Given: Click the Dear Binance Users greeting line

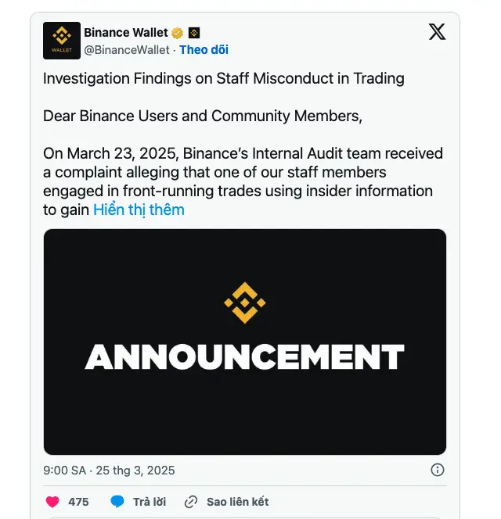Looking at the screenshot, I should pyautogui.click(x=203, y=116).
